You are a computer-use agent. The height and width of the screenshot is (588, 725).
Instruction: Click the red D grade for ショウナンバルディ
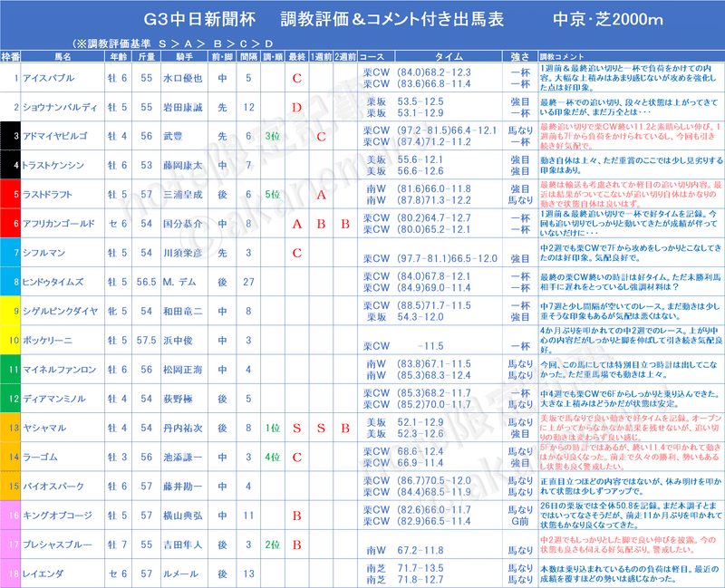pyautogui.click(x=297, y=108)
